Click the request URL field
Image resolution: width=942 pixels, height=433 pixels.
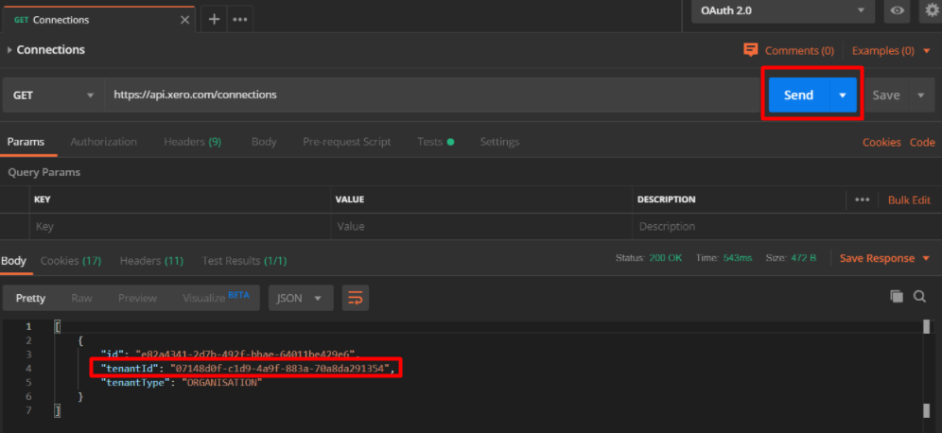tap(432, 95)
